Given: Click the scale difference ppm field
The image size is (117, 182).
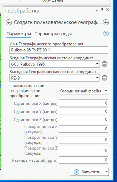Looking at the screenshot, I should point(83,160).
